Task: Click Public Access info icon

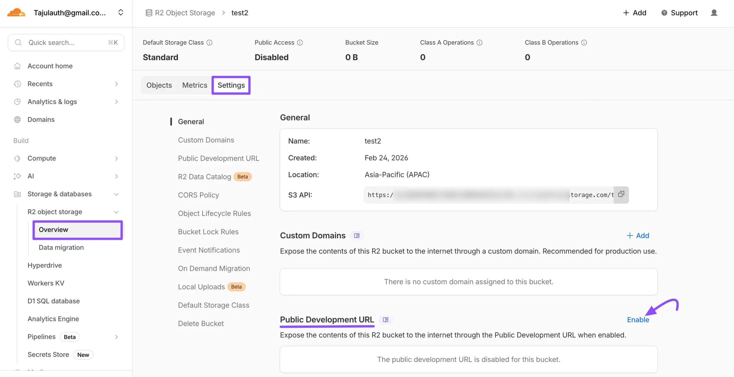Action: click(x=300, y=43)
